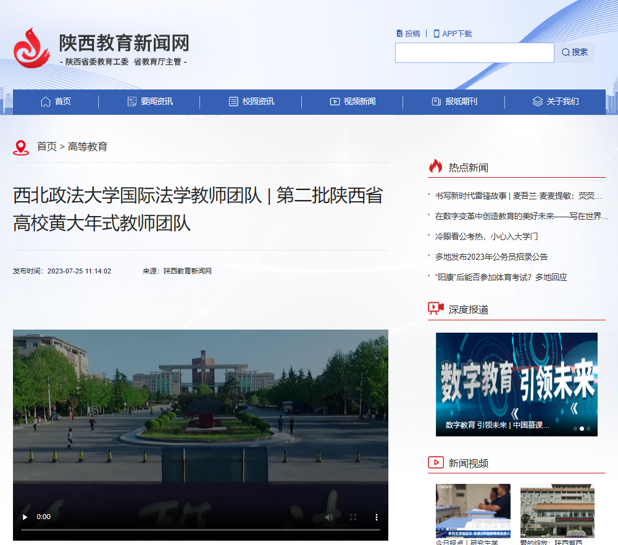The width and height of the screenshot is (618, 545).
Task: Open 视频新闻 in the navigation bar
Action: 353,102
